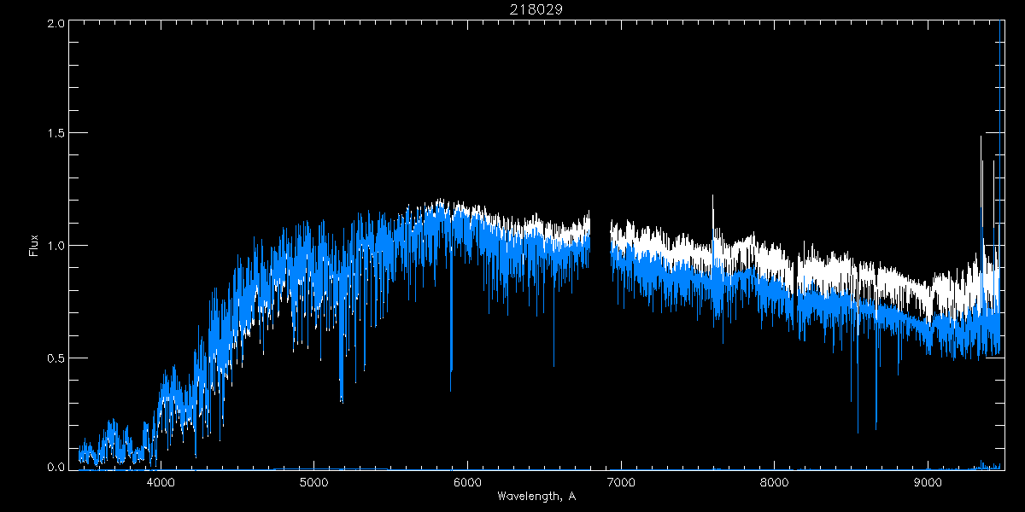Click the 0.5 flux tick label
Image resolution: width=1025 pixels, height=512 pixels.
(56, 358)
